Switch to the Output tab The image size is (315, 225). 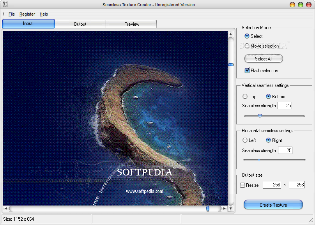[x=80, y=24]
